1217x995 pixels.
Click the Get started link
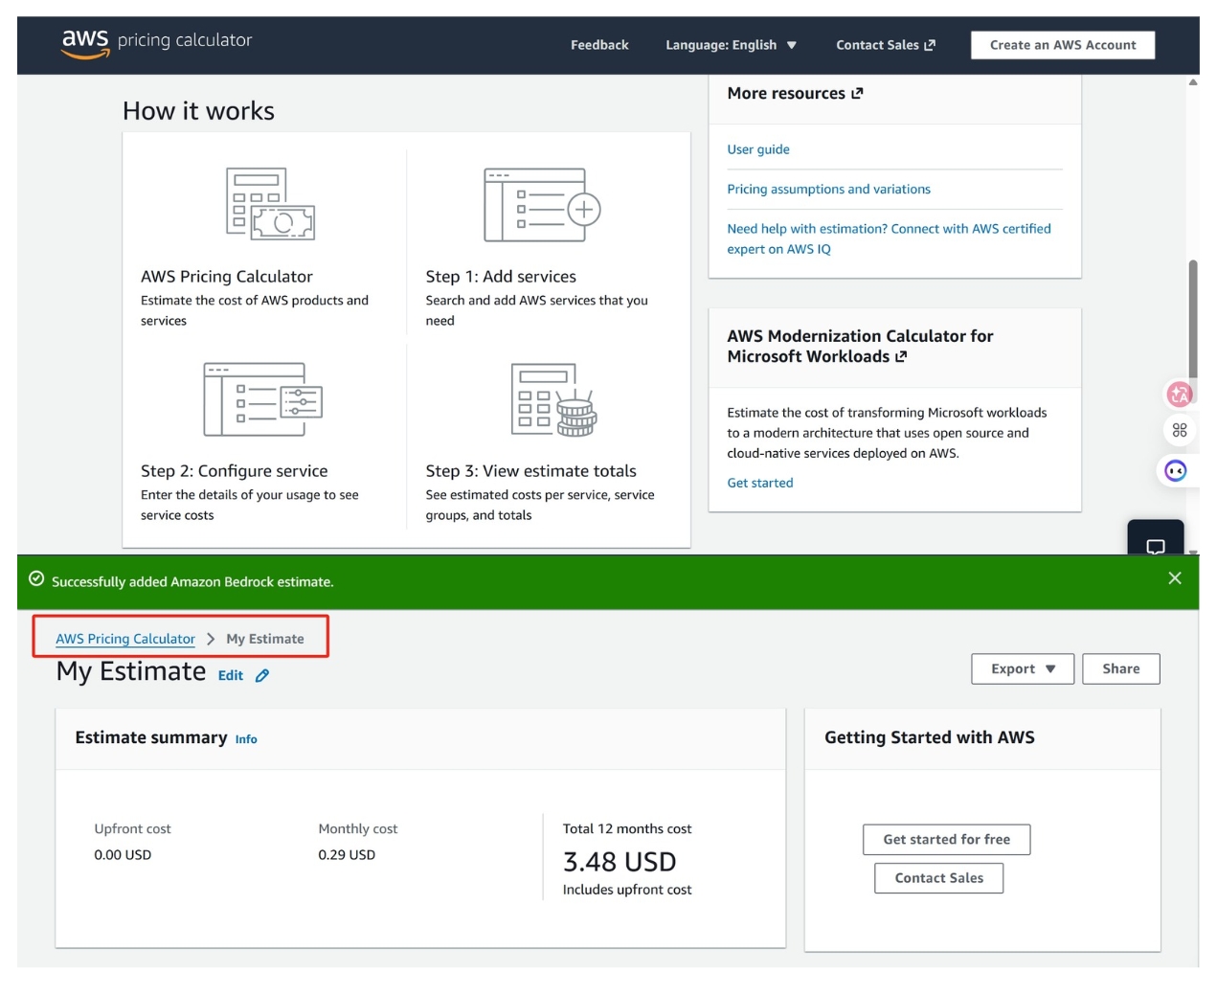point(760,483)
